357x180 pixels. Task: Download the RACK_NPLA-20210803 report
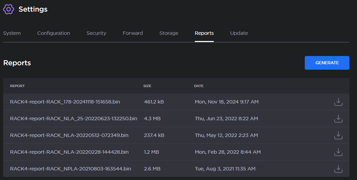click(338, 169)
